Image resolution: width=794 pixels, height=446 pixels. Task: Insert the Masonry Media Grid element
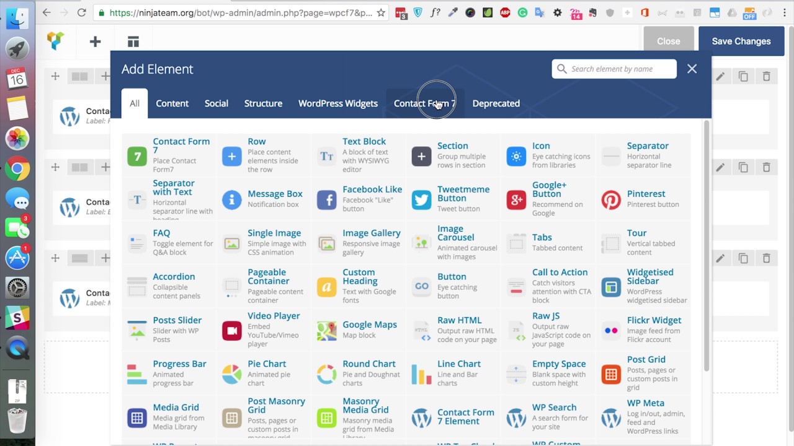(x=359, y=418)
